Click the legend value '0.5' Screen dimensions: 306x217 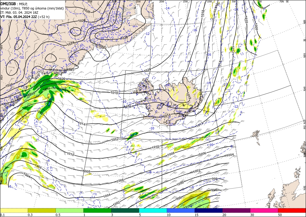58,215
